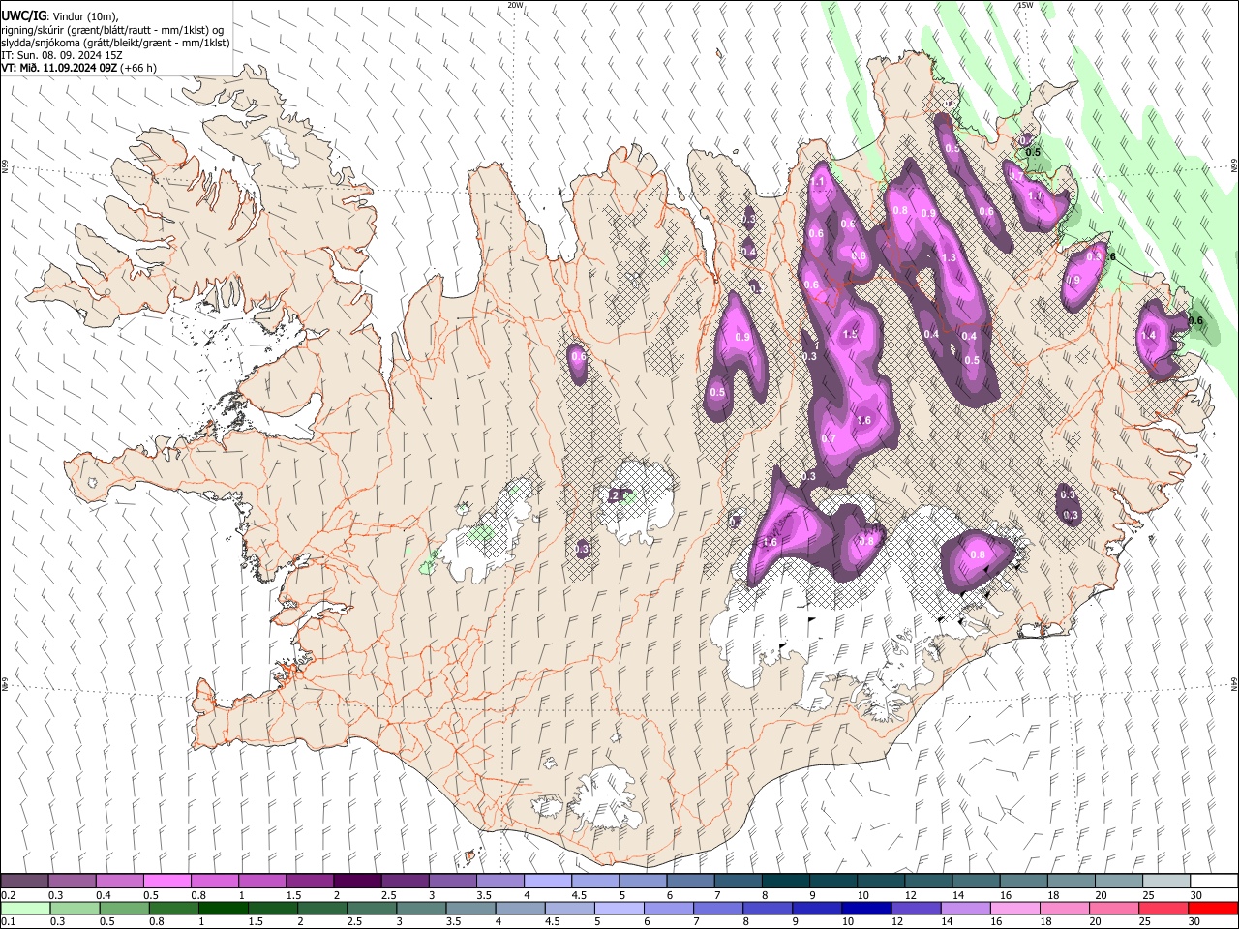Click the dark teal 8 swatch in upper legend
1239x929 pixels.
(785, 882)
